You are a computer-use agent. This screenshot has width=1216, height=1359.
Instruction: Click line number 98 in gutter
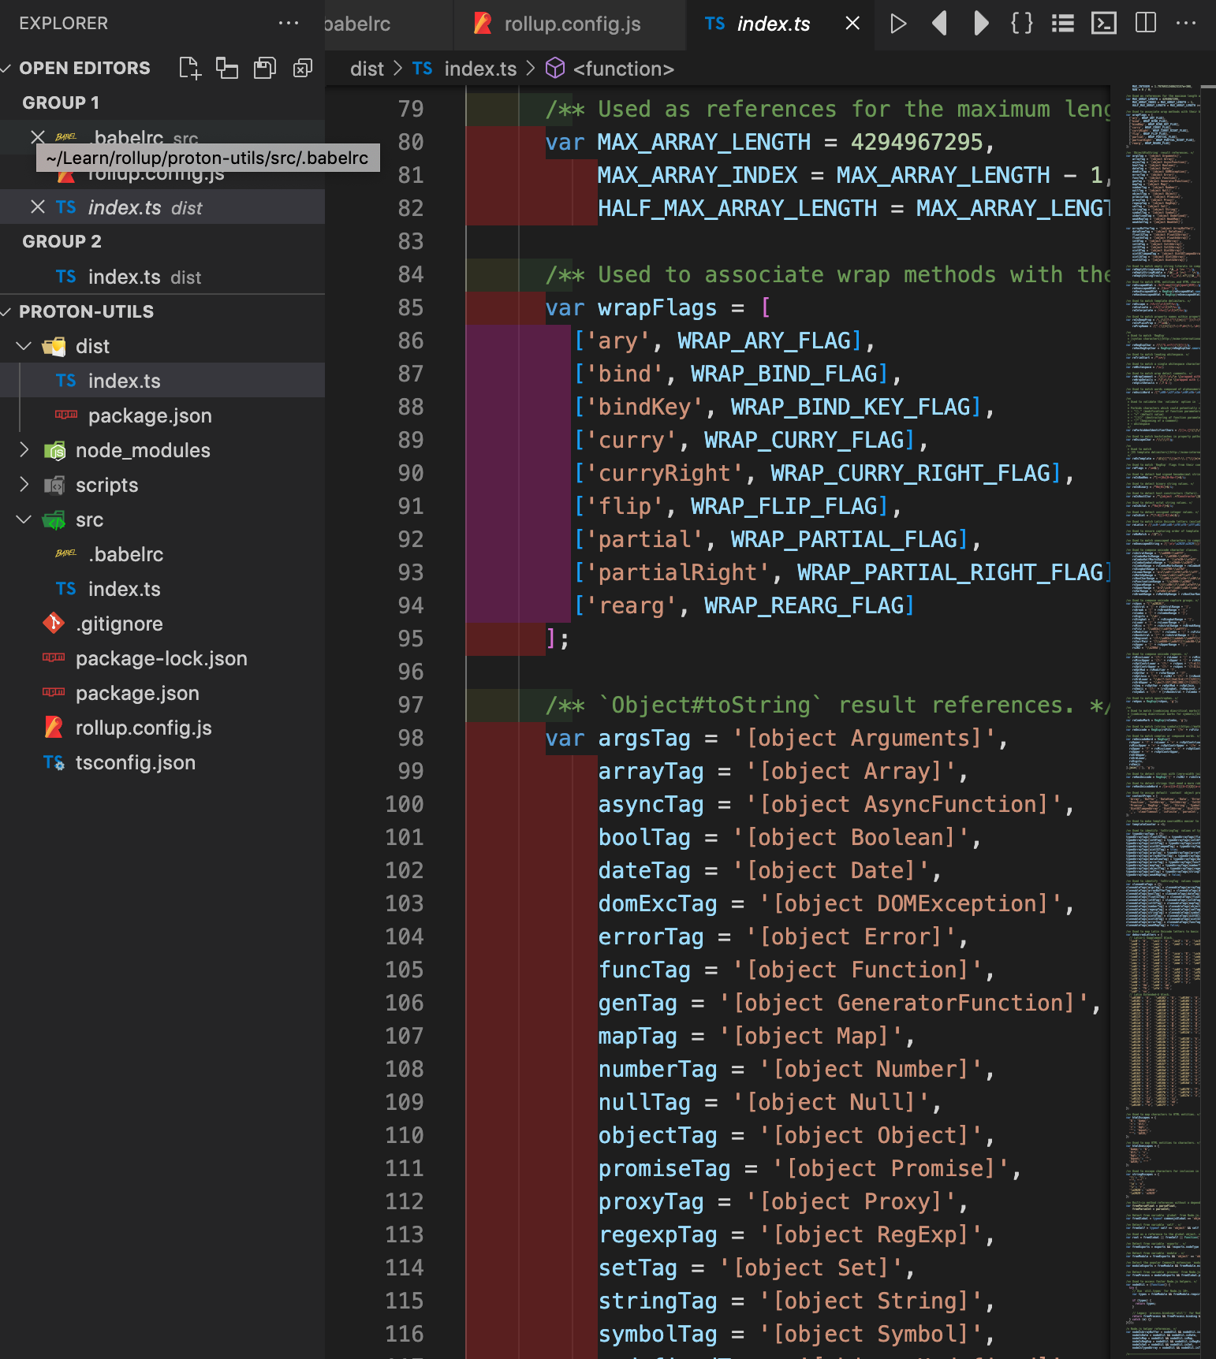coord(411,738)
